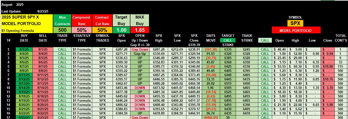Viewport: 348px width, 119px height.
Task: Select the Total Contracts value 115
Action: (x=340, y=66)
